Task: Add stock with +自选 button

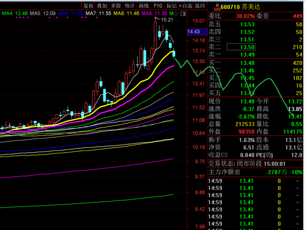Action: (185, 6)
